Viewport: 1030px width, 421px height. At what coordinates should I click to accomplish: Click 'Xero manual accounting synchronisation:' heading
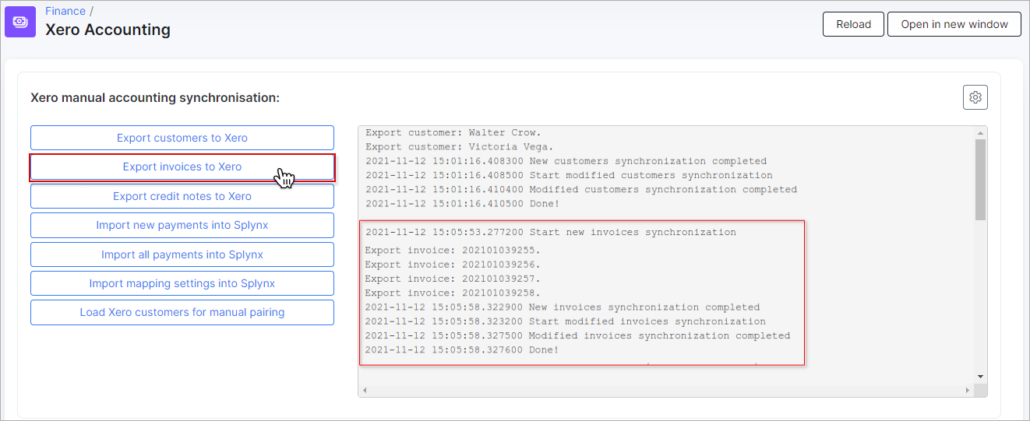(x=155, y=98)
